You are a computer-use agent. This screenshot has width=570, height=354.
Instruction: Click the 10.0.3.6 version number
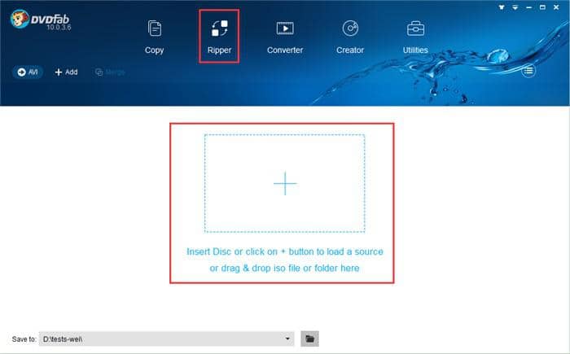pyautogui.click(x=59, y=27)
